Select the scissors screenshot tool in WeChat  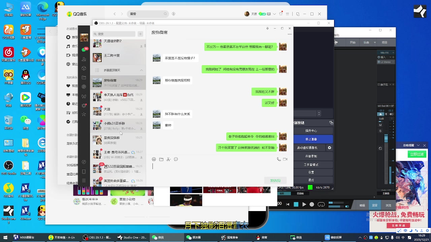(x=168, y=159)
